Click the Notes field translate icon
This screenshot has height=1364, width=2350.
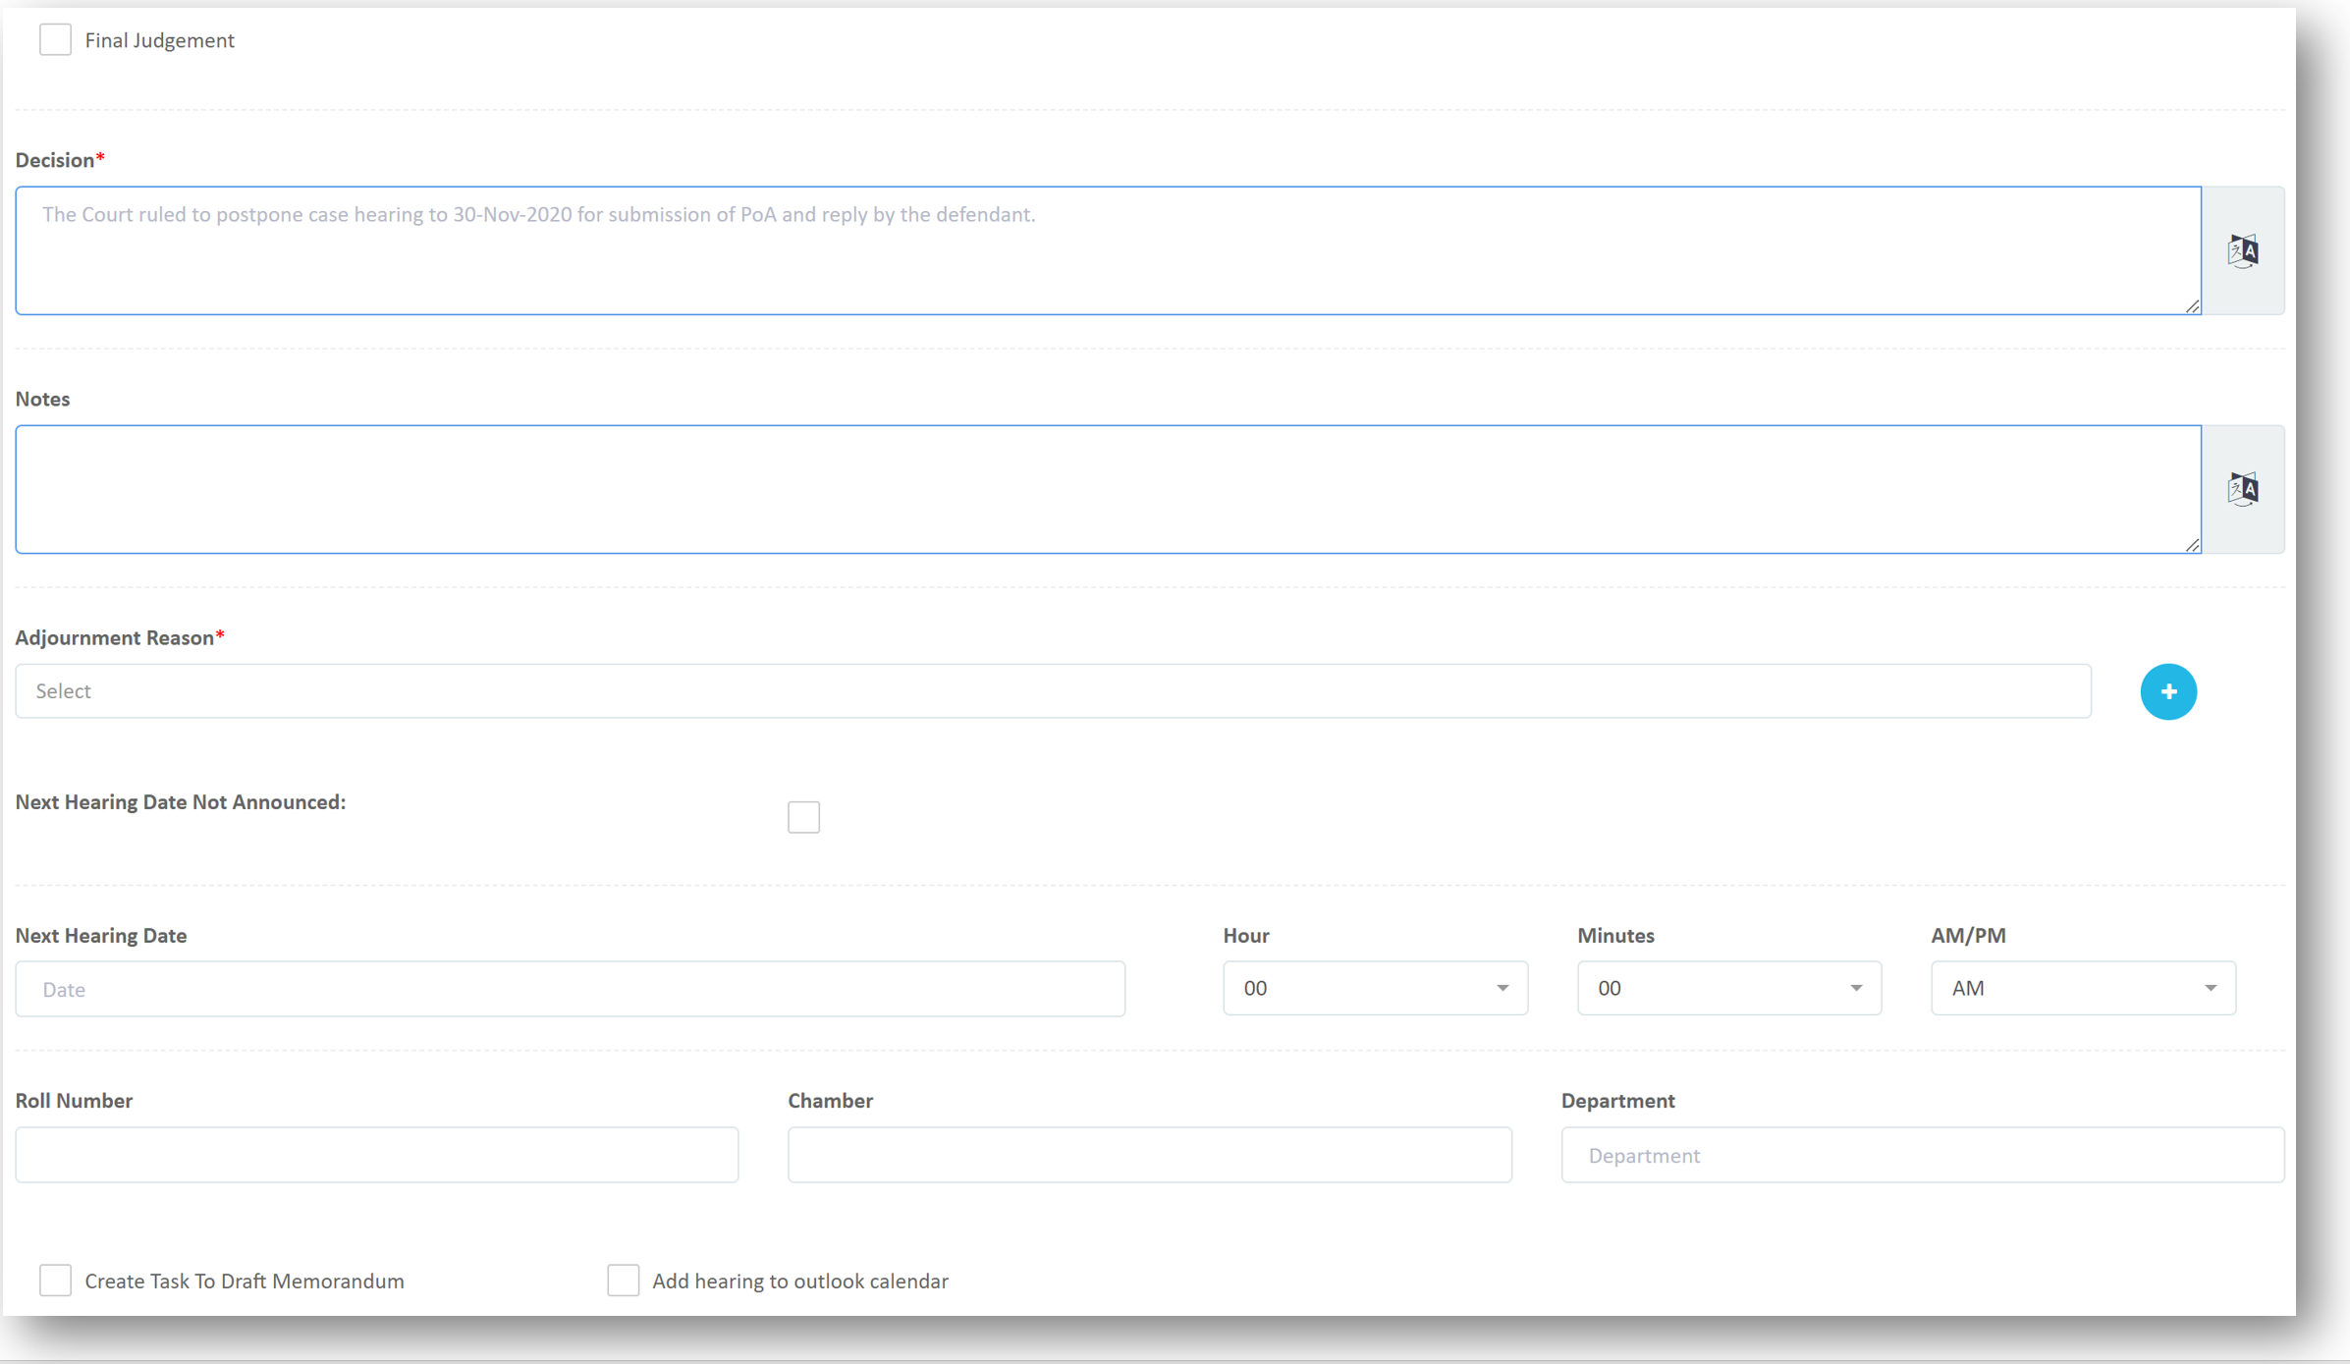click(x=2242, y=489)
